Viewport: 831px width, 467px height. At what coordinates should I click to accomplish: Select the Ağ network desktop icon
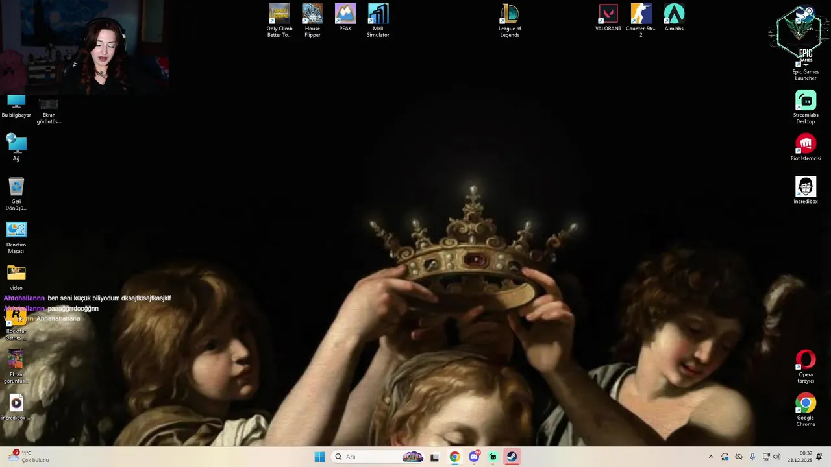[16, 147]
